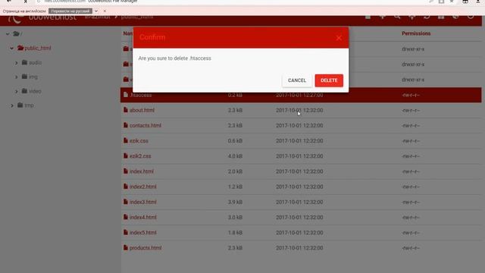Close the Confirm dialog with the X
The image size is (485, 273).
[339, 38]
